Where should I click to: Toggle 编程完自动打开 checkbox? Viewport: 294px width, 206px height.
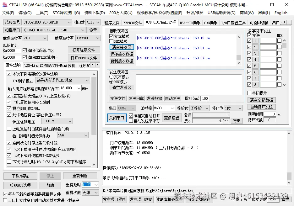coord(131,116)
